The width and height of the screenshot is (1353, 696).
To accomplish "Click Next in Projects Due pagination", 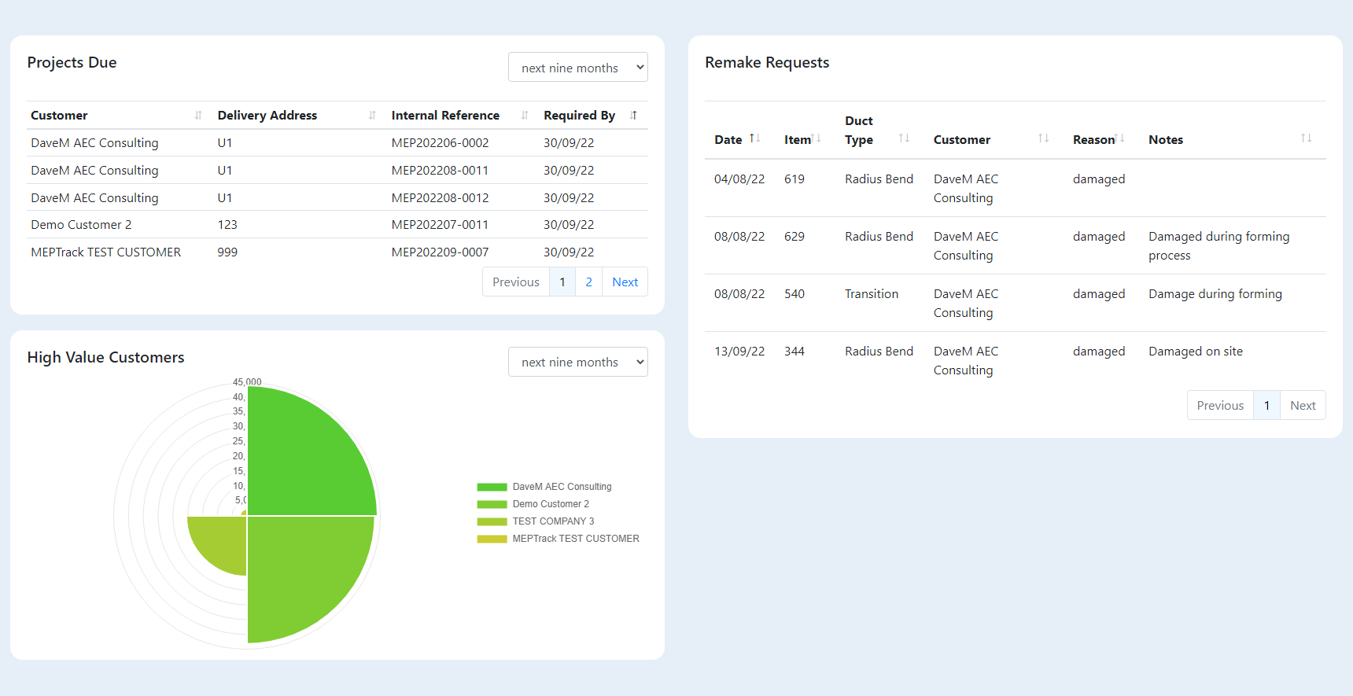I will [x=625, y=282].
